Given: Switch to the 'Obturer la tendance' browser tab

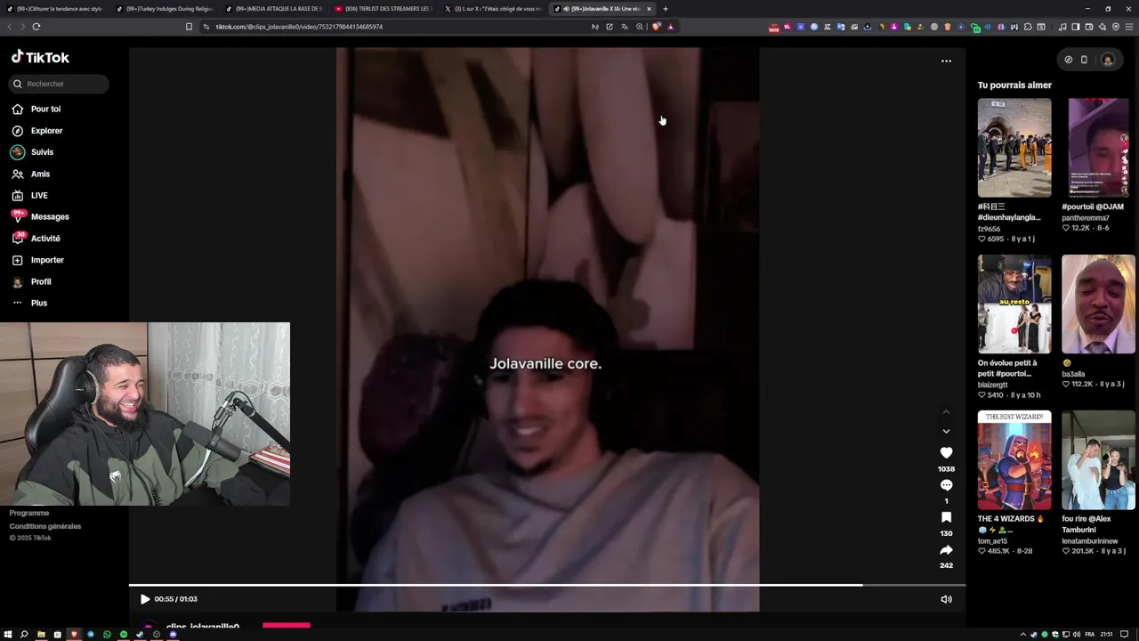Looking at the screenshot, I should [x=56, y=9].
